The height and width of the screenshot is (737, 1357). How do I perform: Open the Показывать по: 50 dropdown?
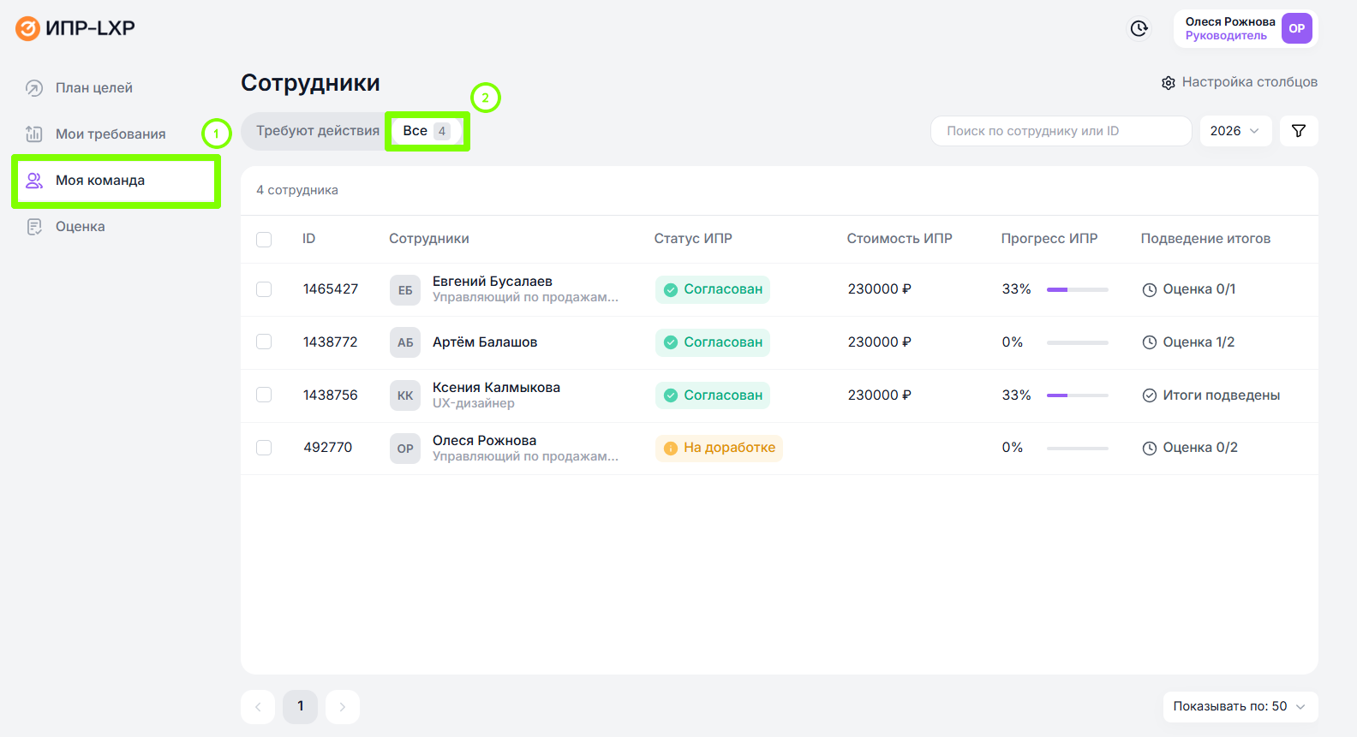[x=1240, y=707]
